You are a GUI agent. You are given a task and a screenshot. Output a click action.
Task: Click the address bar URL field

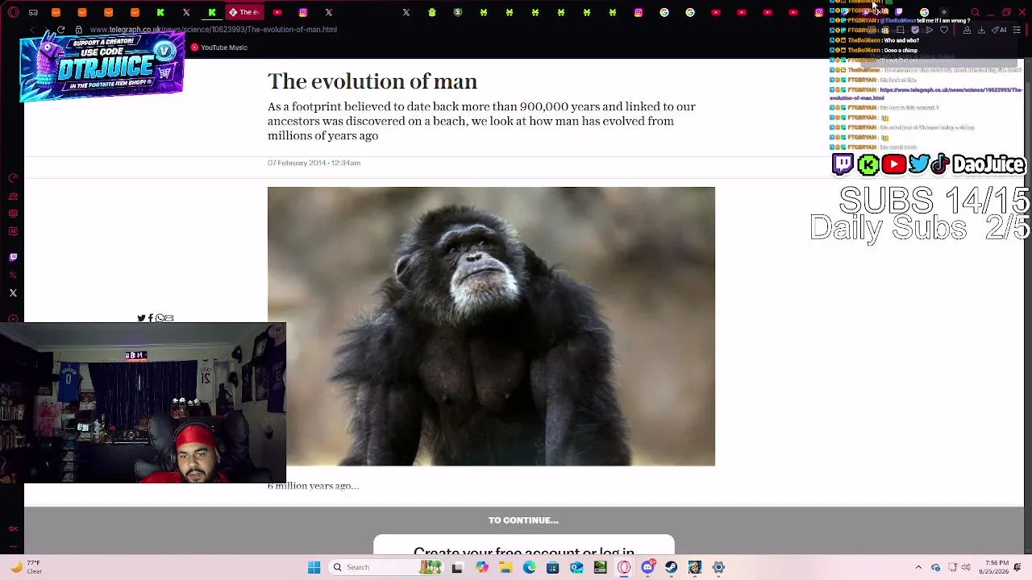(x=214, y=30)
